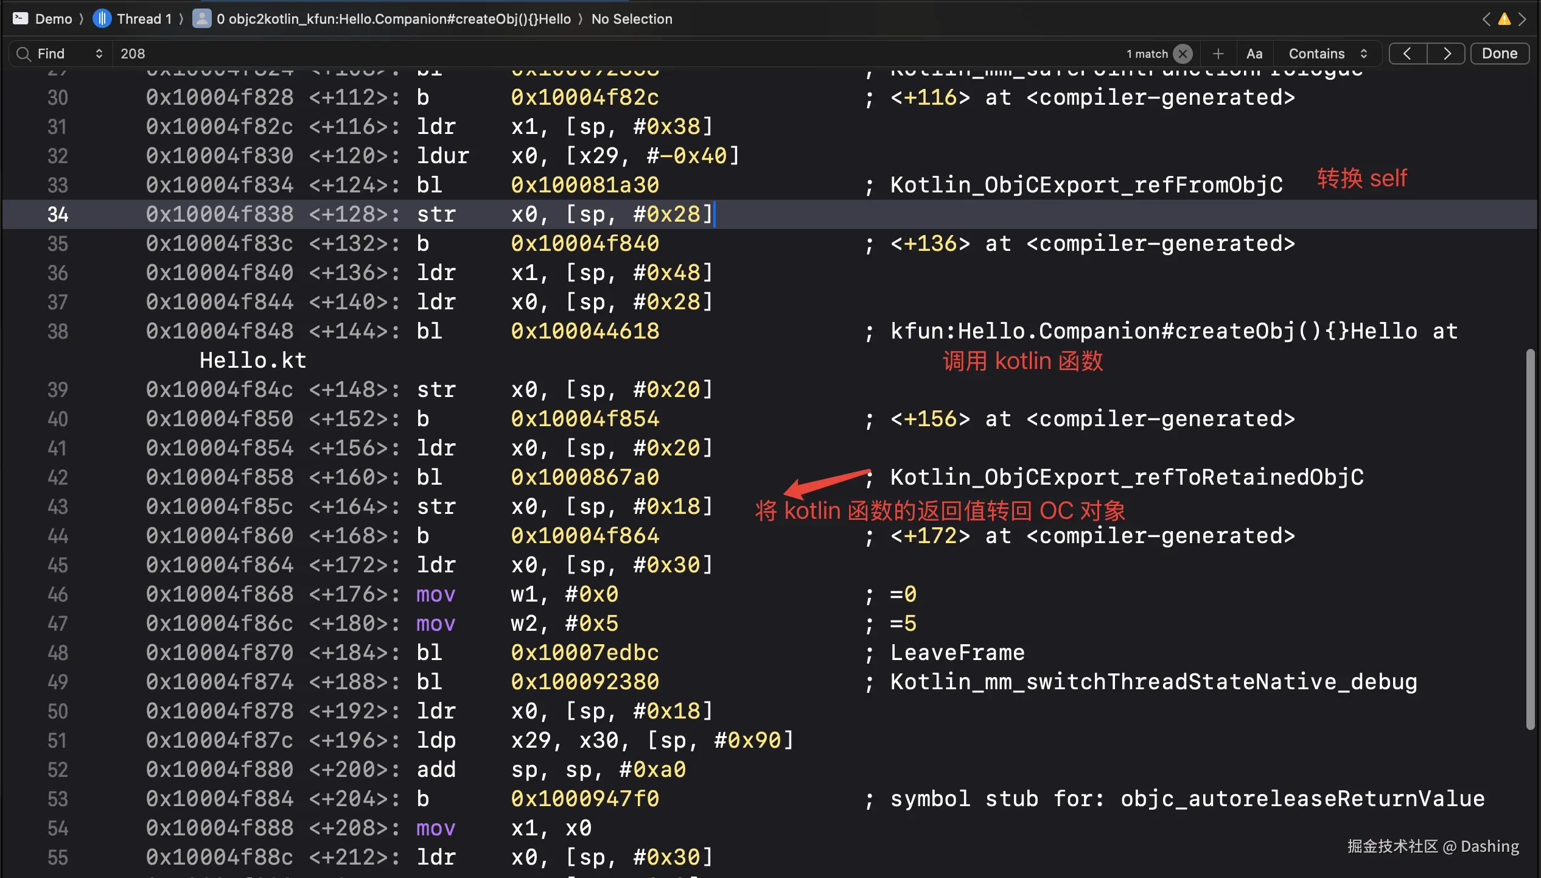Click the vertical scrollbar thumb

pyautogui.click(x=1530, y=539)
